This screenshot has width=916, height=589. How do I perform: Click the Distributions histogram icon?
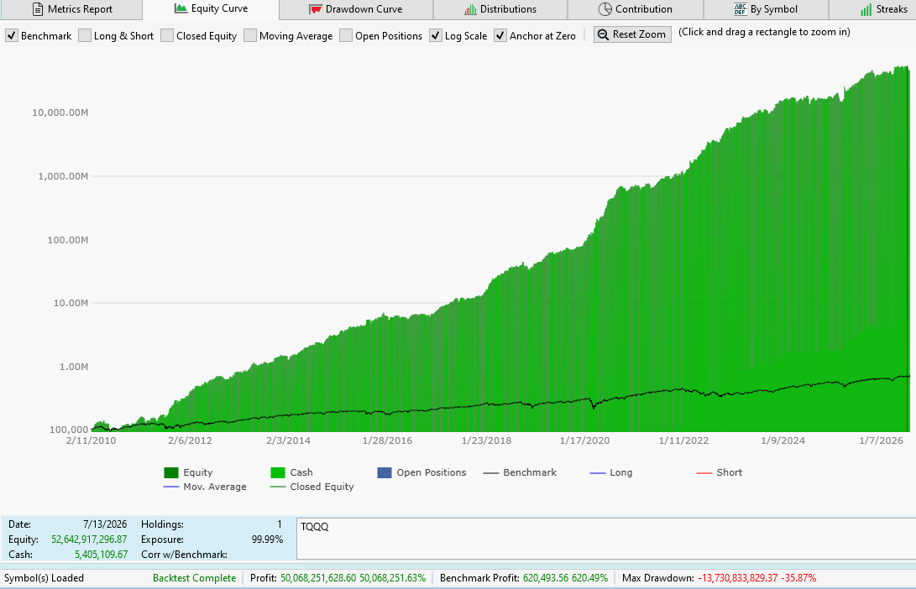470,9
